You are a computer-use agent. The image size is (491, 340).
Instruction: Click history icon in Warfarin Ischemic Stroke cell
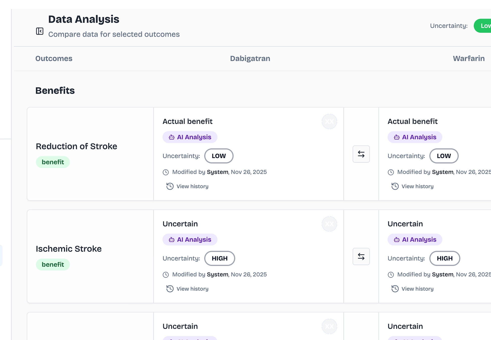395,289
